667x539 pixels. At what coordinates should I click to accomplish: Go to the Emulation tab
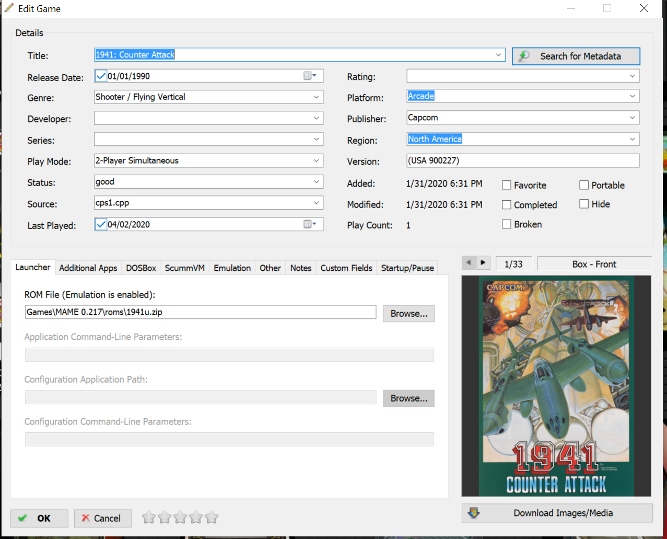pos(232,268)
